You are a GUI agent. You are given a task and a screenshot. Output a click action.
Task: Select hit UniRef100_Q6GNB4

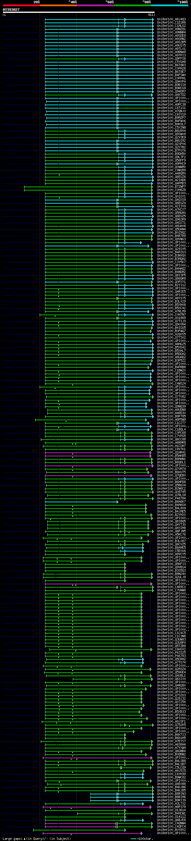tap(171, 751)
